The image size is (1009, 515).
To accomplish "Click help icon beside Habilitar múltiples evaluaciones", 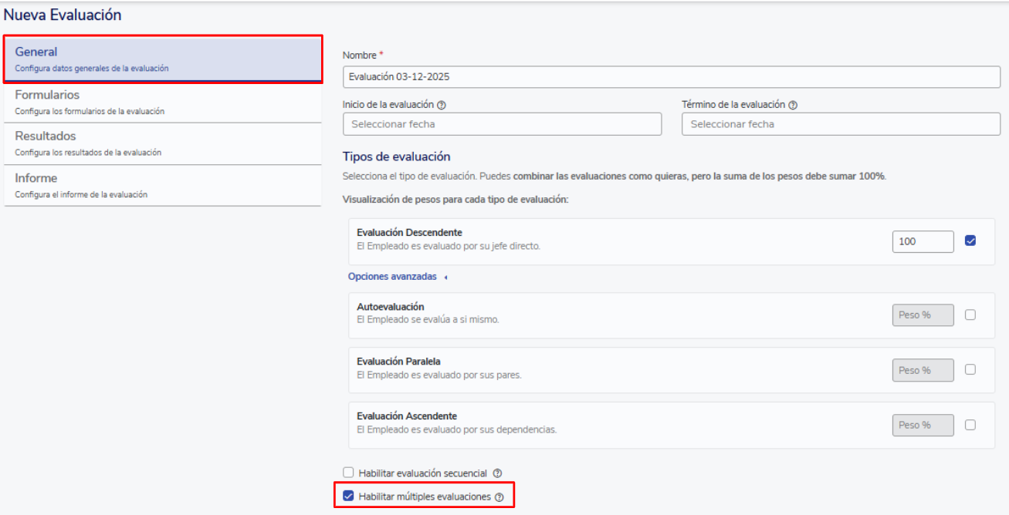I will (x=499, y=497).
